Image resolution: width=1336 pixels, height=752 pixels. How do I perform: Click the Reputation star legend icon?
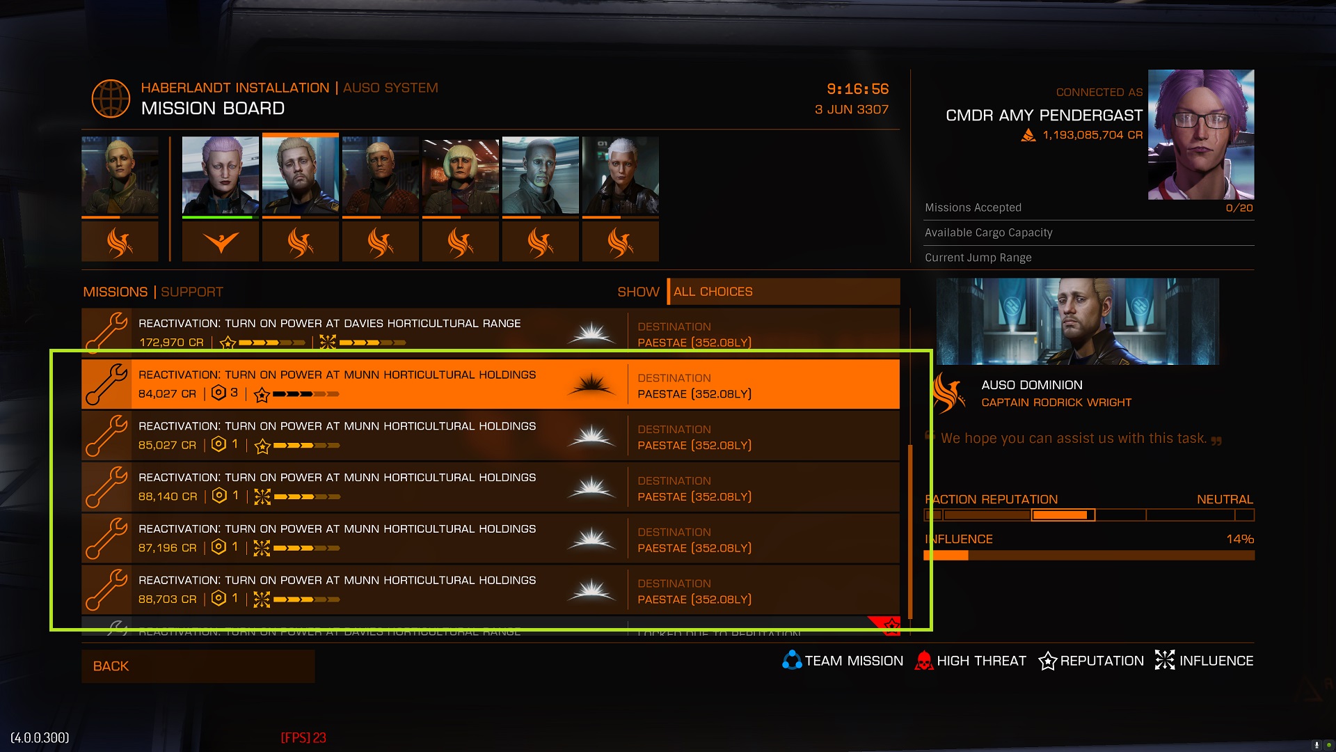[1047, 660]
